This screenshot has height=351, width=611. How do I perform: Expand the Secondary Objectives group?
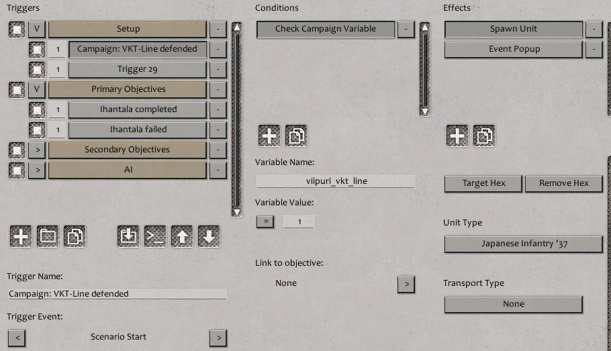pos(38,150)
